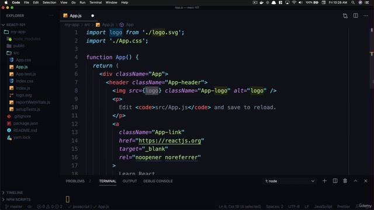Viewport: 374px width, 210px height.
Task: Switch to the Output tab
Action: point(130,181)
